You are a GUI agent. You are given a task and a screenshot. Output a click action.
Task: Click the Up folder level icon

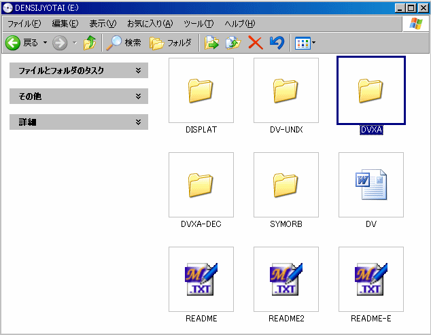point(90,43)
